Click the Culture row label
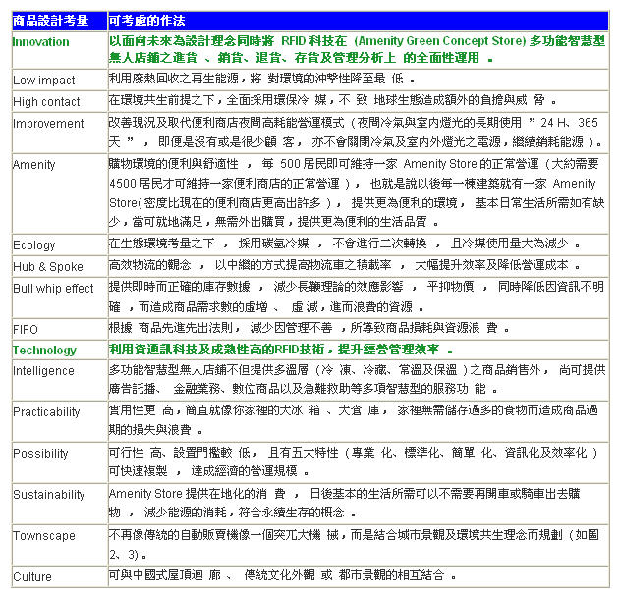The width and height of the screenshot is (618, 596). (31, 577)
